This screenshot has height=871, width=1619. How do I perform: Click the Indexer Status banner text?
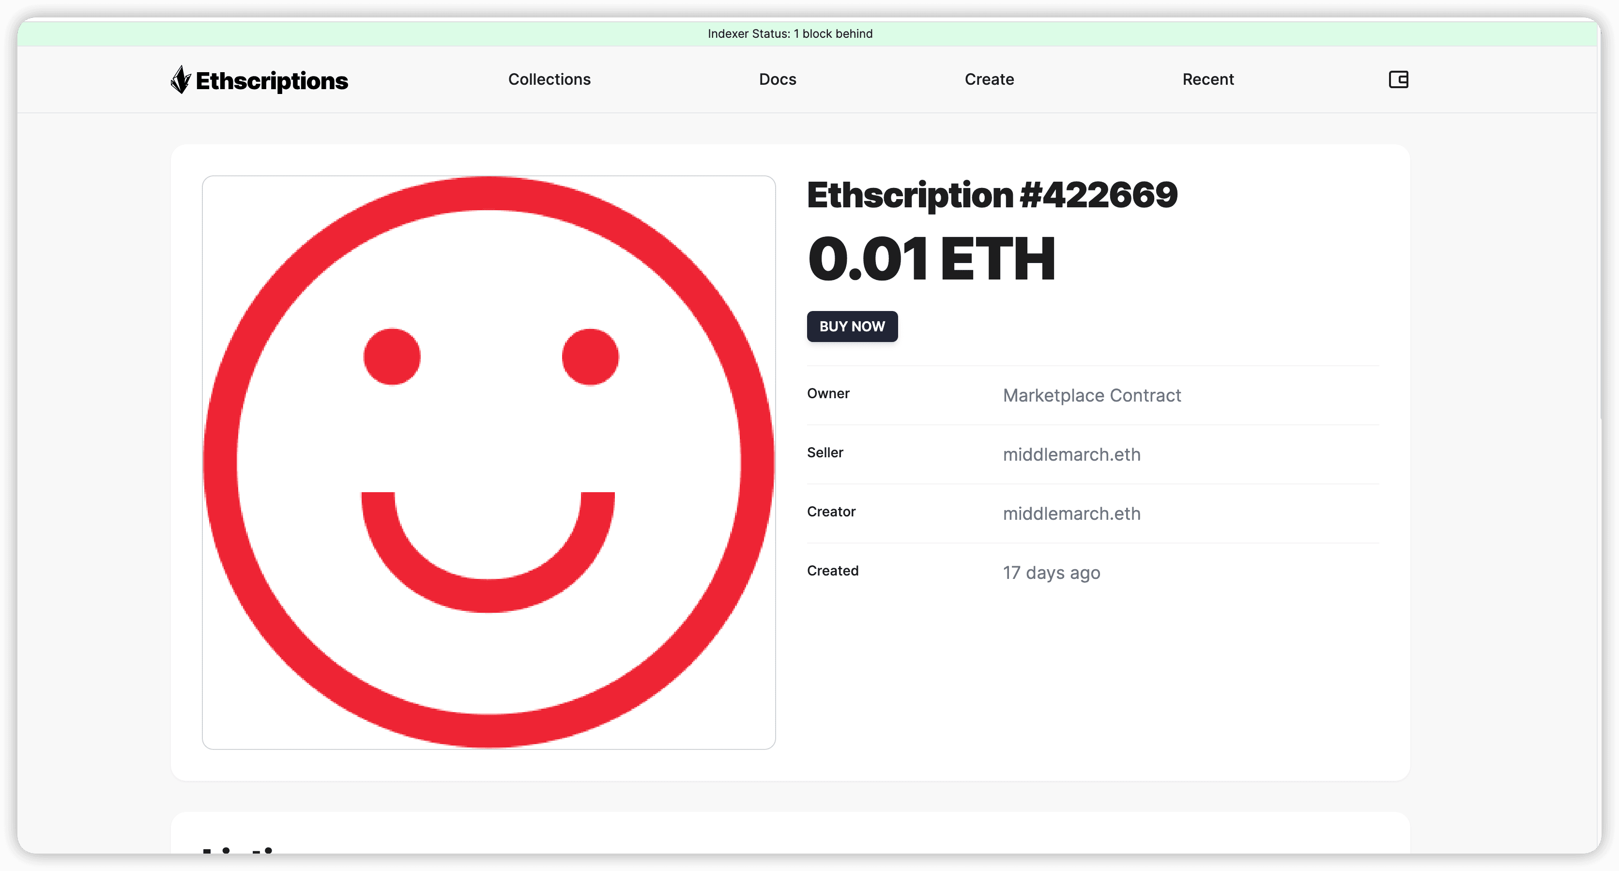790,34
